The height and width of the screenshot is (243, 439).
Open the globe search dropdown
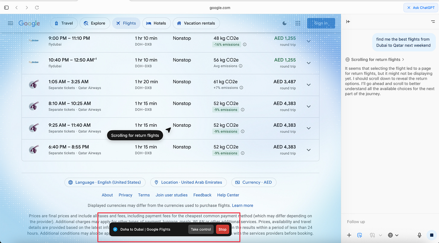(x=393, y=235)
